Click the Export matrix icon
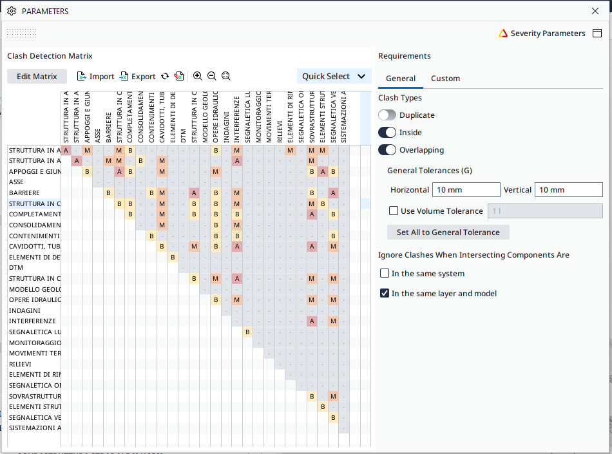 (x=124, y=77)
